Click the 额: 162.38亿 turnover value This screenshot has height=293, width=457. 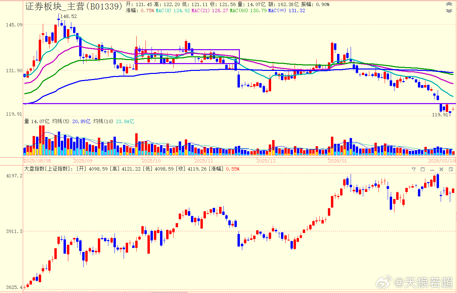[x=283, y=4]
